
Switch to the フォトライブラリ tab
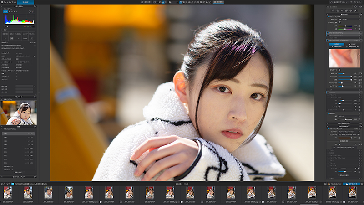(x=9, y=2)
